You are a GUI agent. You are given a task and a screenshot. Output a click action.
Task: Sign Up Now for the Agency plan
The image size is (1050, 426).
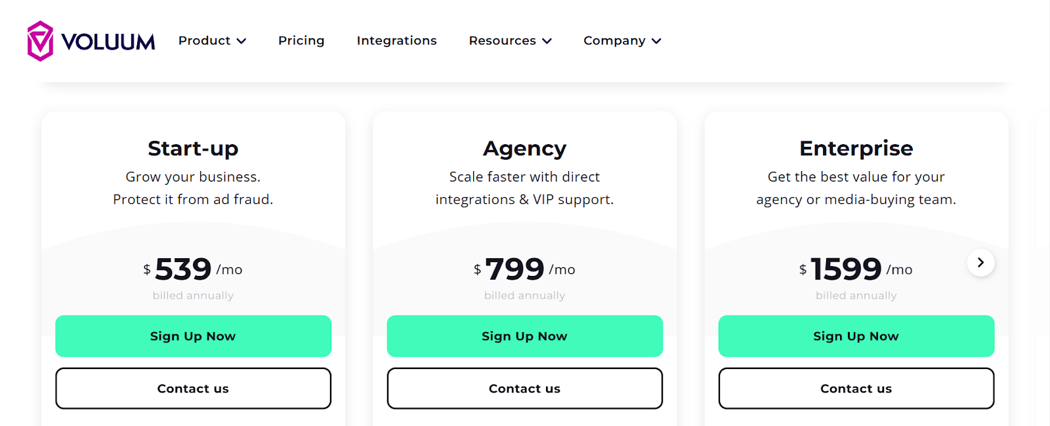pyautogui.click(x=525, y=336)
